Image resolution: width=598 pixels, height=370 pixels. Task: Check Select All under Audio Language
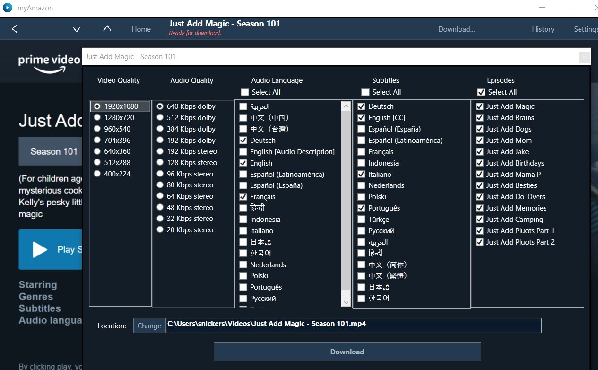[244, 92]
